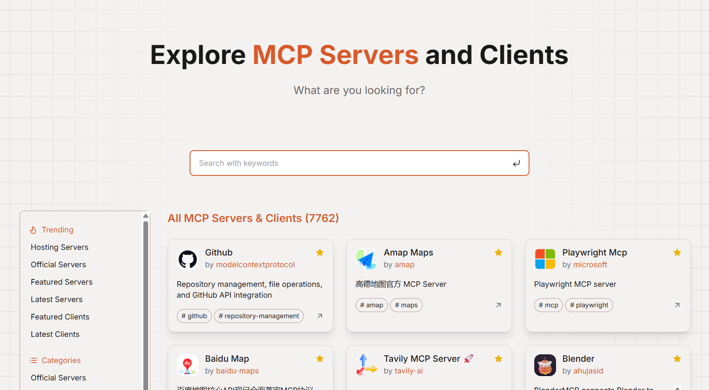Open the ahujasid author link
709x390 pixels.
(588, 371)
